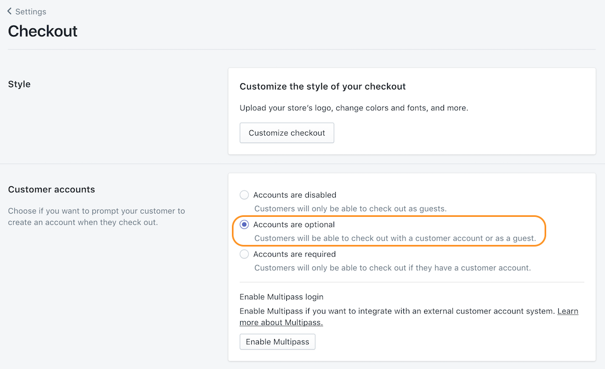Image resolution: width=605 pixels, height=369 pixels.
Task: Click the Upload your store's logo description
Action: (354, 108)
